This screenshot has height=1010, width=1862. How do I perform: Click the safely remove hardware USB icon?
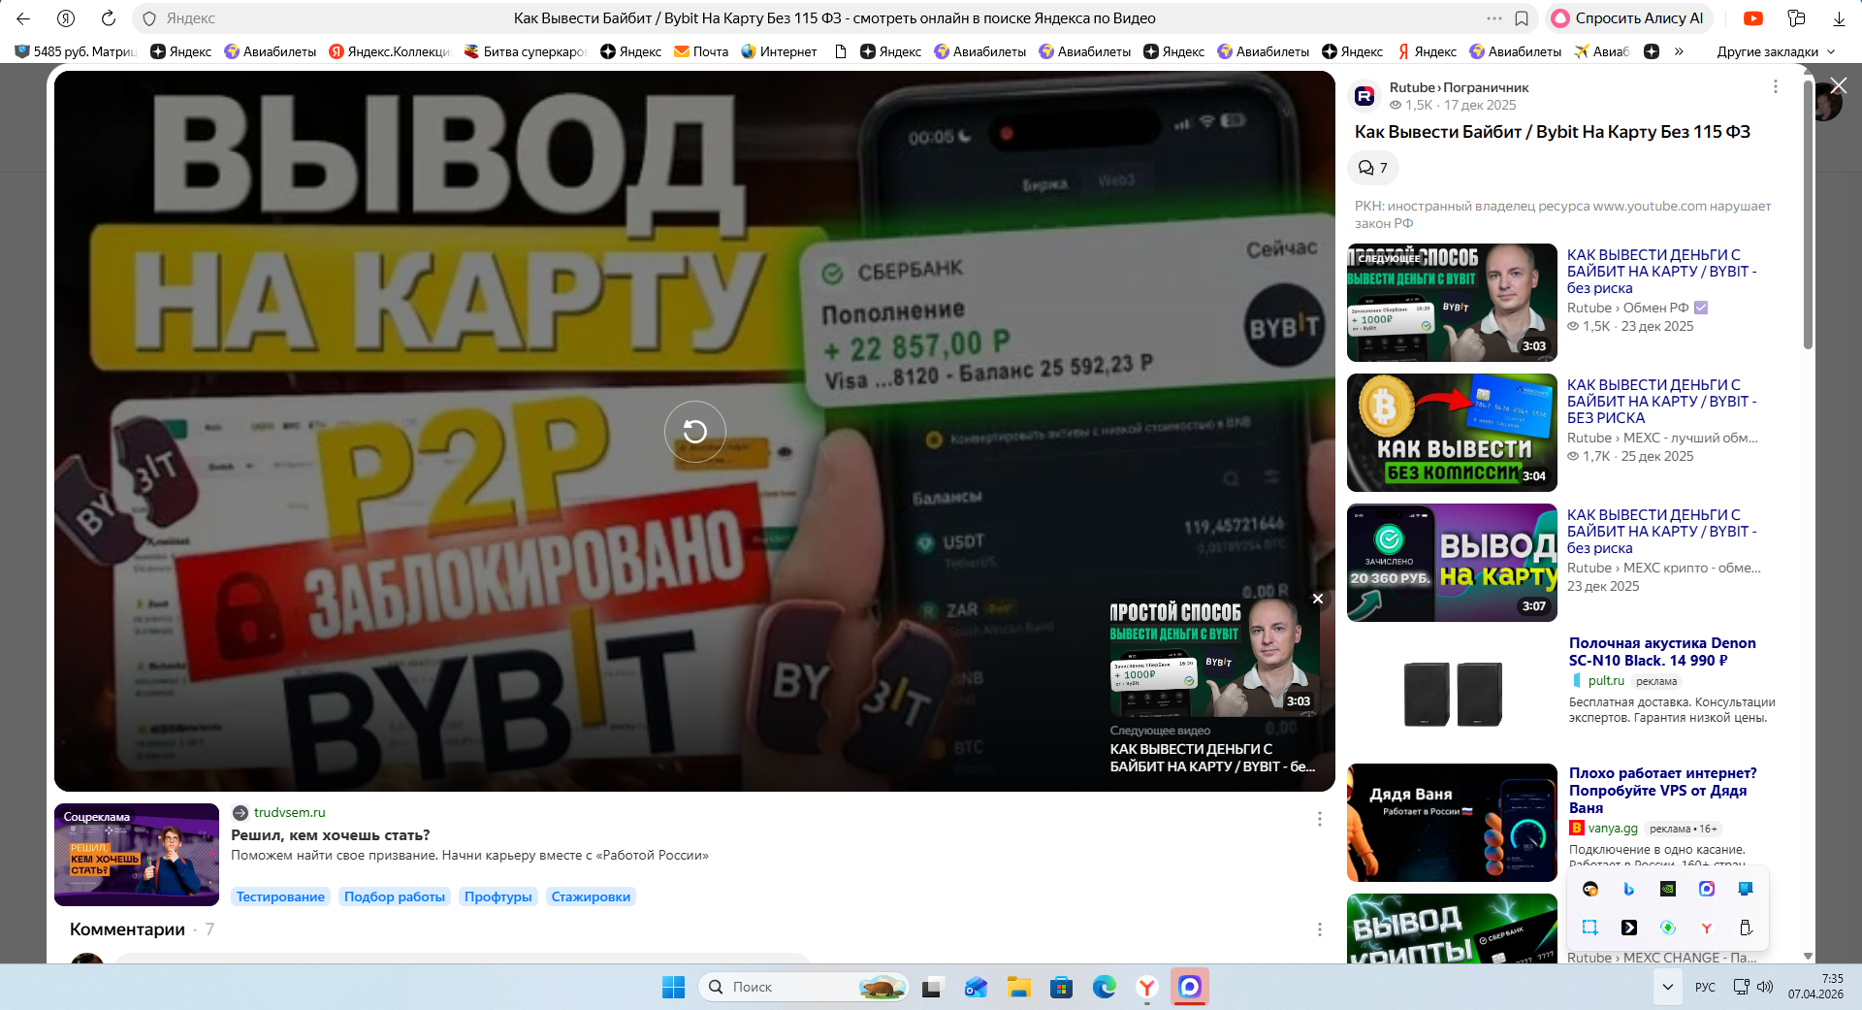point(1746,928)
